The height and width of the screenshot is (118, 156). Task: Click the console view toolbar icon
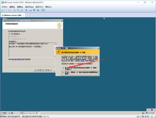[43, 10]
